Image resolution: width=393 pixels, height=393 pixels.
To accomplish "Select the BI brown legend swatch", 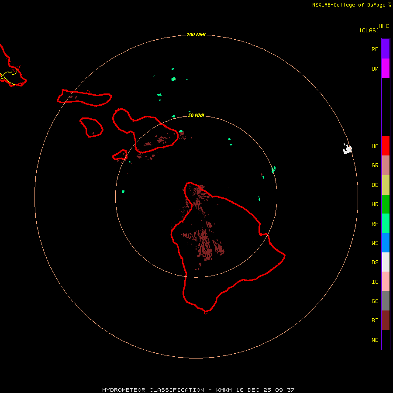I will (x=386, y=321).
